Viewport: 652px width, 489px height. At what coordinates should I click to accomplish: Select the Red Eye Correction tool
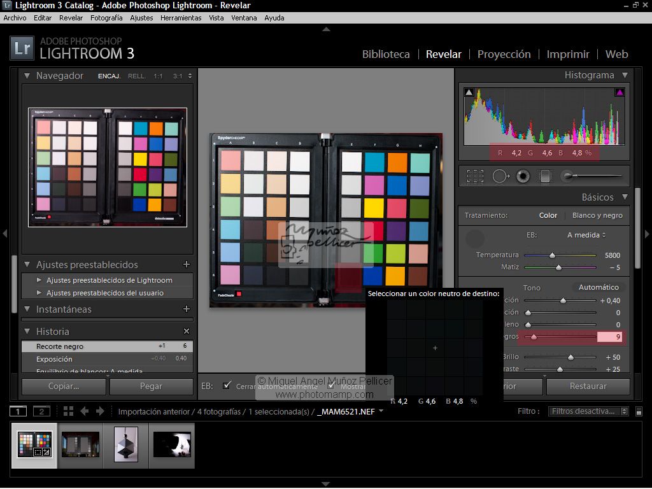click(523, 176)
